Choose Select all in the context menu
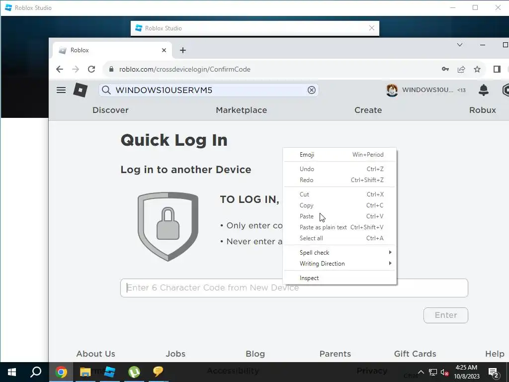The image size is (509, 382). 339,238
